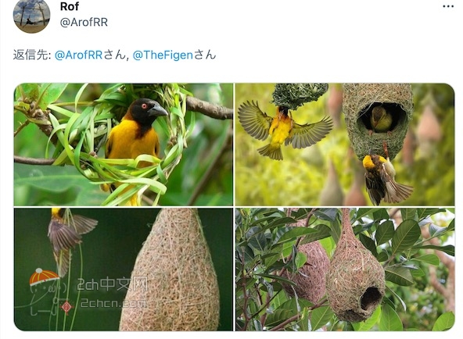This screenshot has width=463, height=339.
Task: Click the bird peeking from nest opening
Action: [381, 119]
